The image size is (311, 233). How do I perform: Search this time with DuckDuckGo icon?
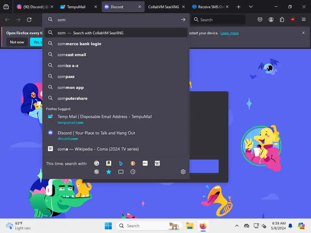[133, 163]
